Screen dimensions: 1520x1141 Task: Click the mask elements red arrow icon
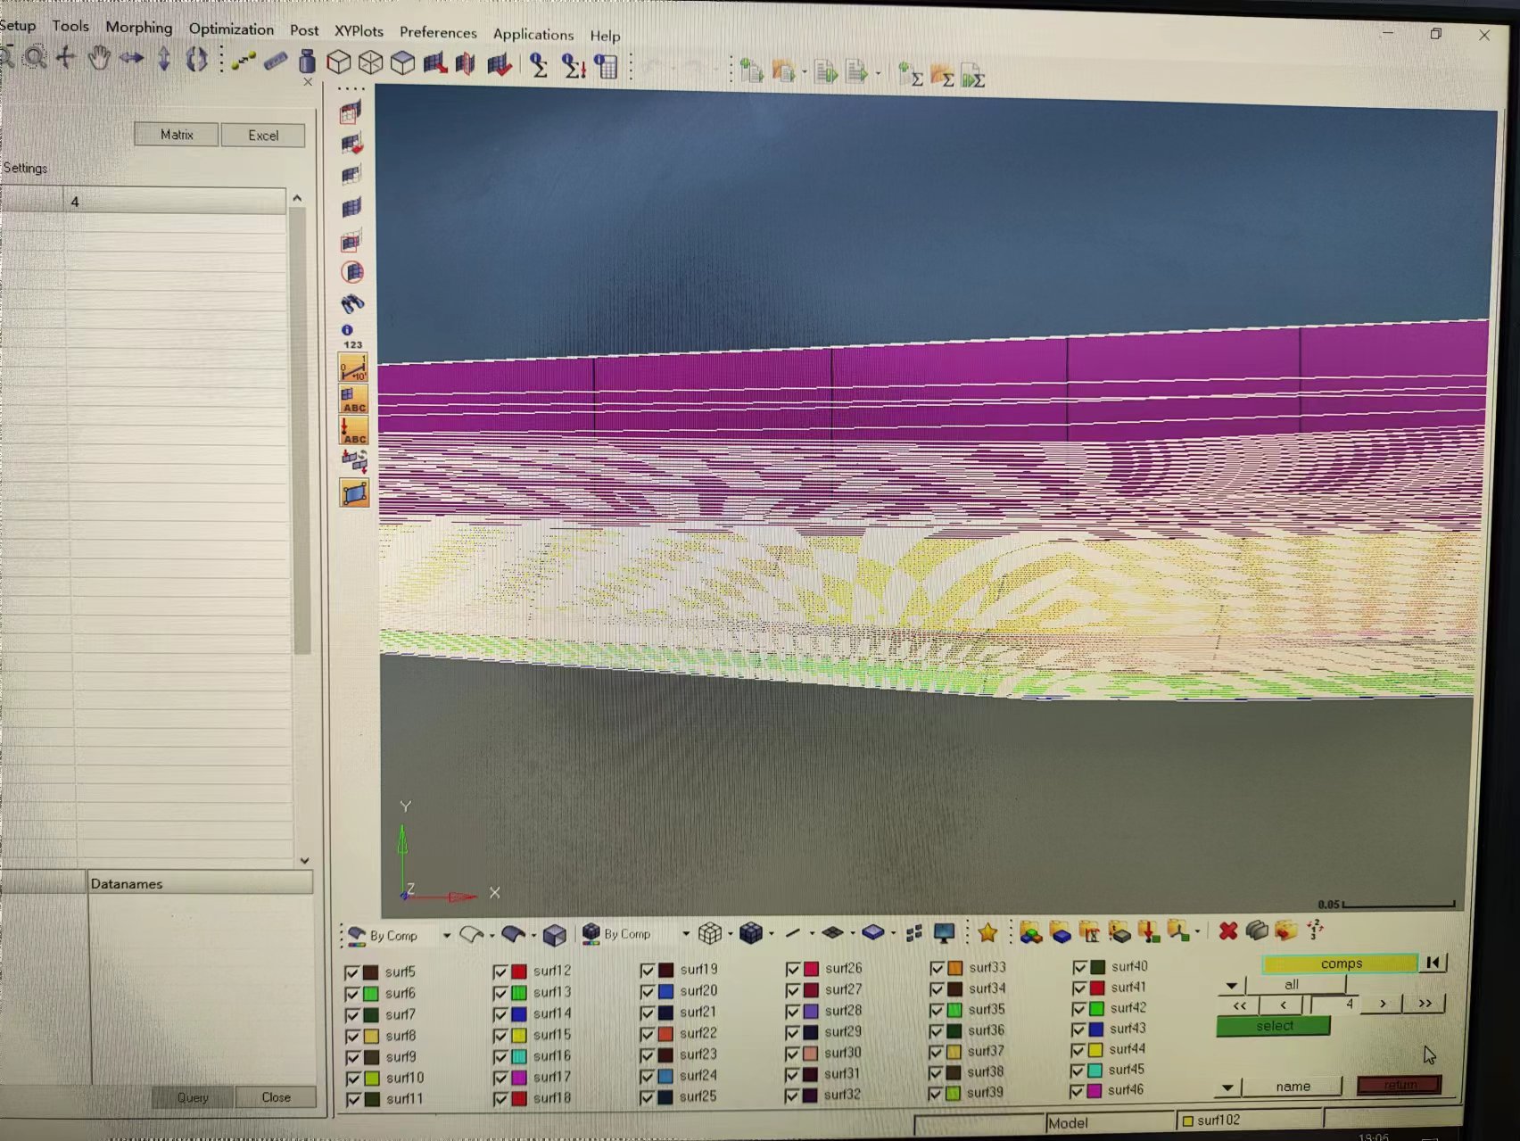tap(434, 63)
